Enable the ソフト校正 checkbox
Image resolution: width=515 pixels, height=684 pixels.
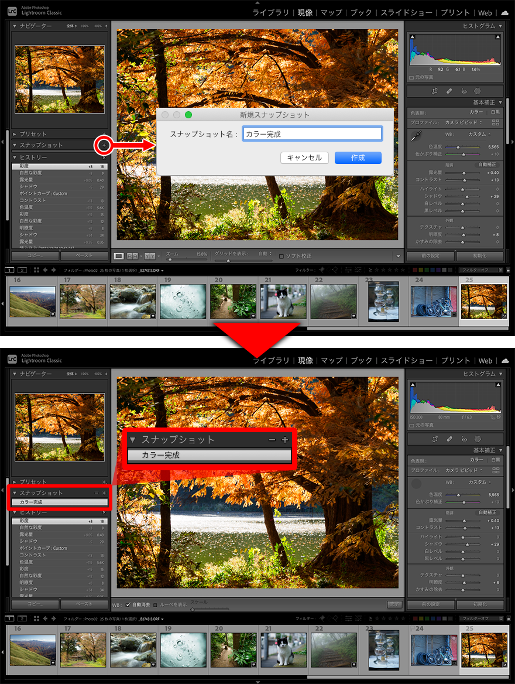pyautogui.click(x=281, y=256)
